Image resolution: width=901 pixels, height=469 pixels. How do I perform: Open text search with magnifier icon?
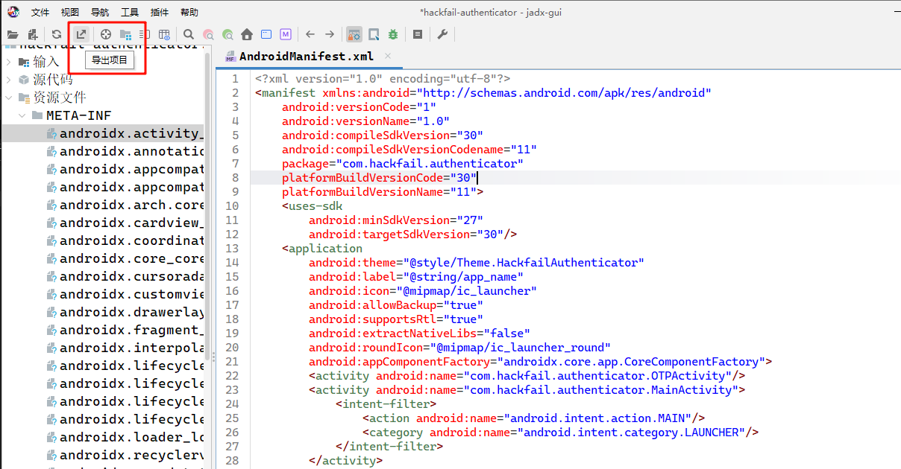pyautogui.click(x=189, y=34)
